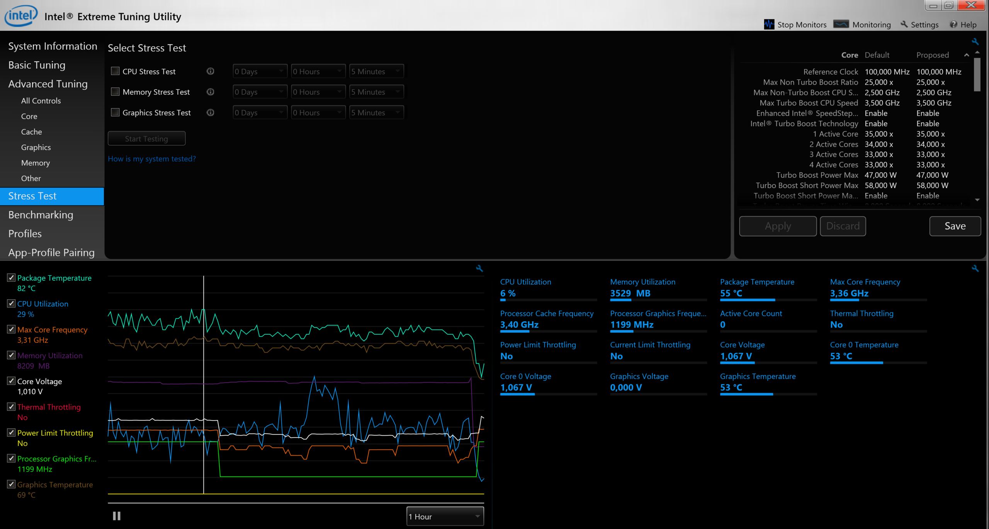989x529 pixels.
Task: Click info icon next to CPU Stress Test
Action: coord(210,71)
